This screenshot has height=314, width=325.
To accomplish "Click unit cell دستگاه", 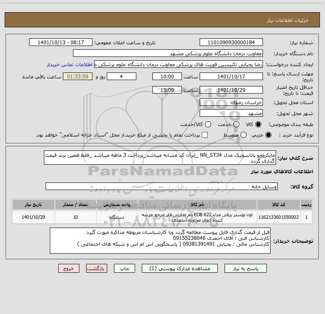I will pyautogui.click(x=117, y=217).
